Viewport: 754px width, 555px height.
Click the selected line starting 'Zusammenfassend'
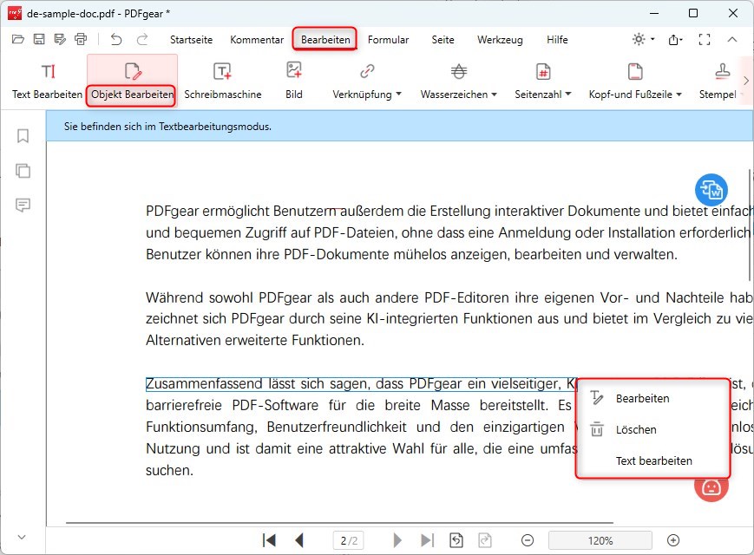click(x=361, y=384)
